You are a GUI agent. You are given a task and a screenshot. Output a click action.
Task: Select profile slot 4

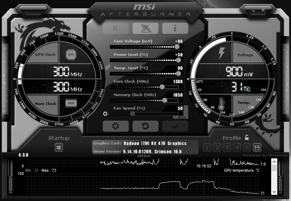coord(237,147)
